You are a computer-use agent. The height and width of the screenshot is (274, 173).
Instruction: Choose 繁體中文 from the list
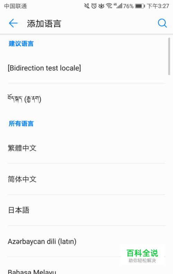[x=86, y=148]
